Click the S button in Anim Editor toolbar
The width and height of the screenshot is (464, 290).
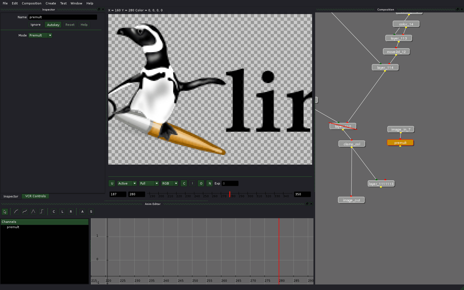coord(91,212)
